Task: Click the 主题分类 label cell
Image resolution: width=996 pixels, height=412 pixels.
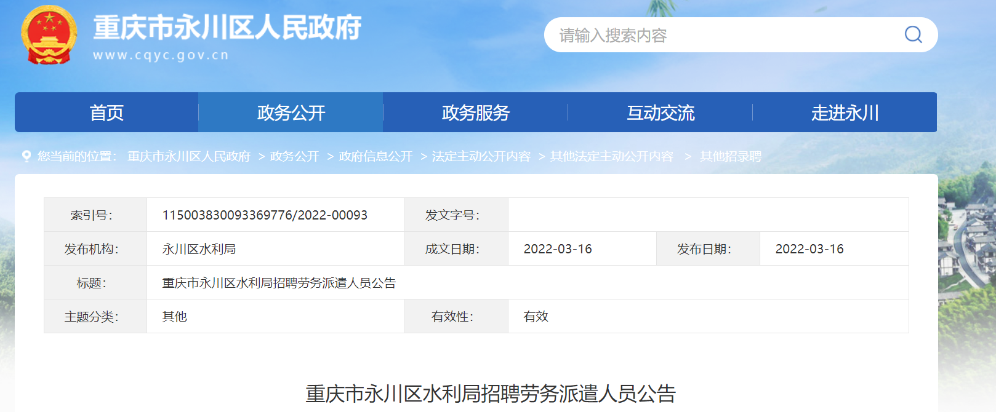Action: point(95,316)
